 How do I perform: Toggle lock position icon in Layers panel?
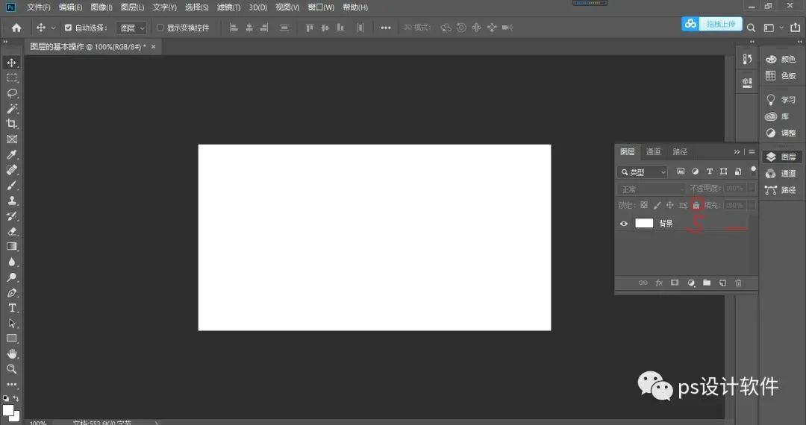click(669, 205)
